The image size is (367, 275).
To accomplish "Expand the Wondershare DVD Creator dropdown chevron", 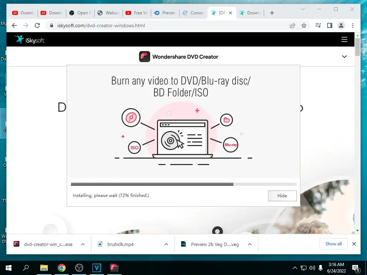I will coord(344,57).
